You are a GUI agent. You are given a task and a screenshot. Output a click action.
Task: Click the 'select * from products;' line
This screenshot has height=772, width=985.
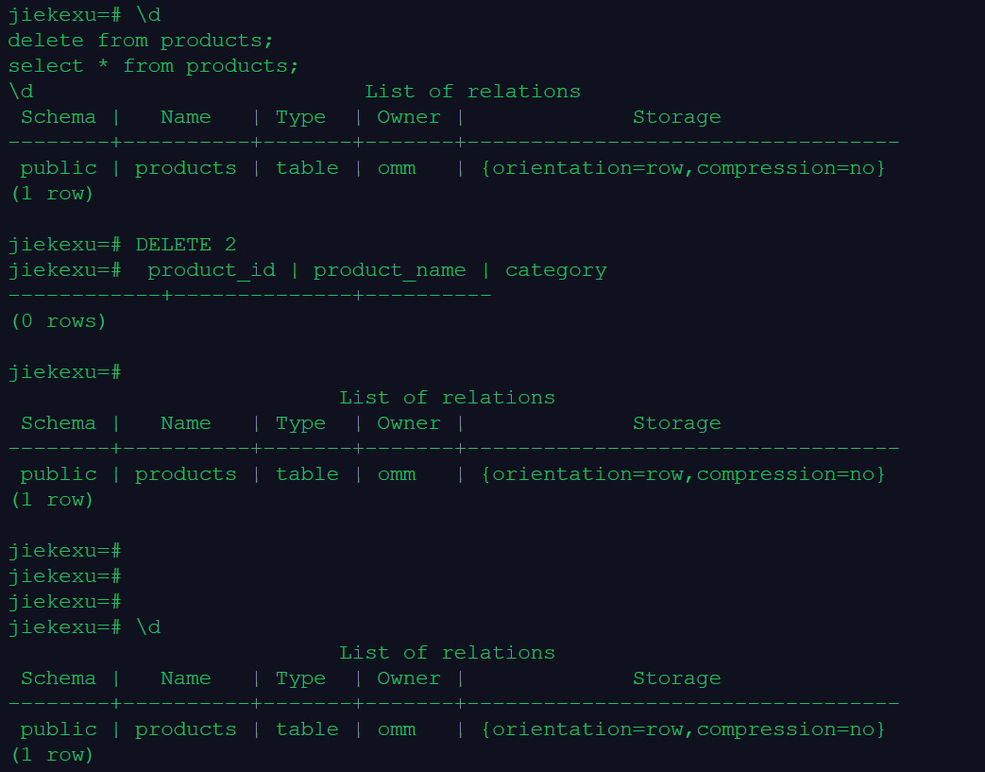pyautogui.click(x=153, y=66)
